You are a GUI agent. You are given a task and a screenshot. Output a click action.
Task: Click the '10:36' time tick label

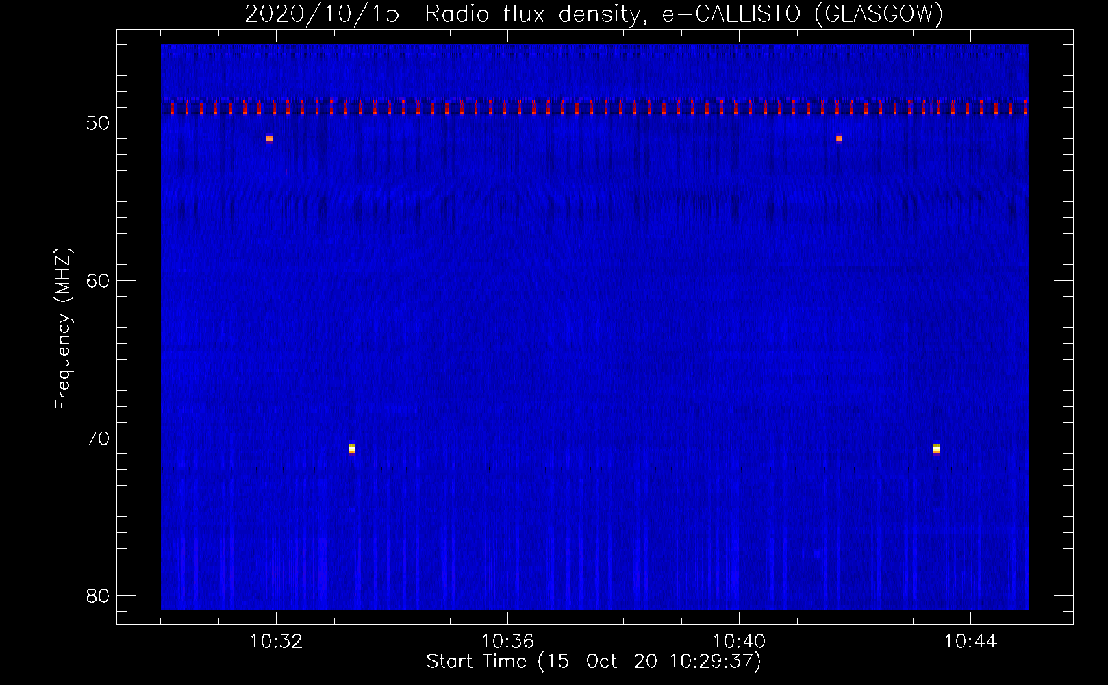click(x=507, y=642)
